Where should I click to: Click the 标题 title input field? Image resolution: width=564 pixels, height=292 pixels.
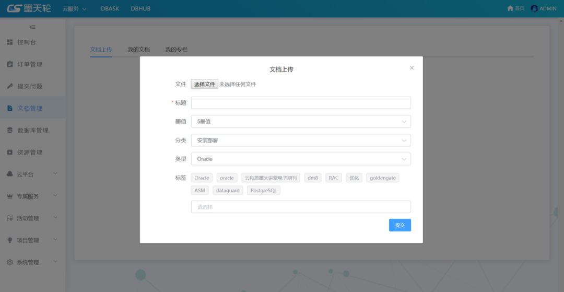[x=300, y=102]
